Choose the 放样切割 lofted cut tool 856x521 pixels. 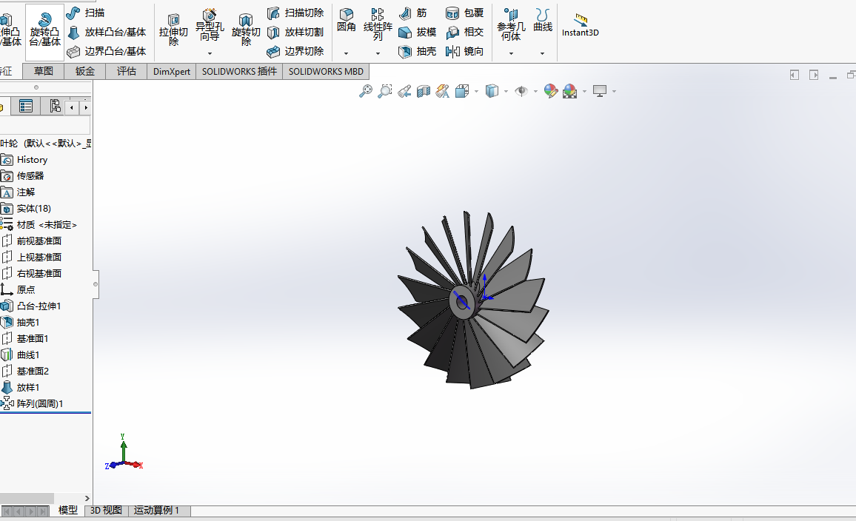pos(295,32)
